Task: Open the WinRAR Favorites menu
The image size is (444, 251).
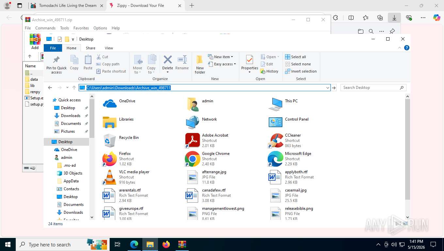Action: point(81,28)
